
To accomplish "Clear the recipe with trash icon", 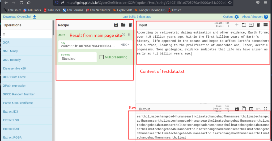I will click(130, 25).
